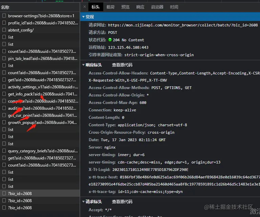
Task: Tick checkbox for activity_settings_v1 request
Action: [x=4, y=87]
